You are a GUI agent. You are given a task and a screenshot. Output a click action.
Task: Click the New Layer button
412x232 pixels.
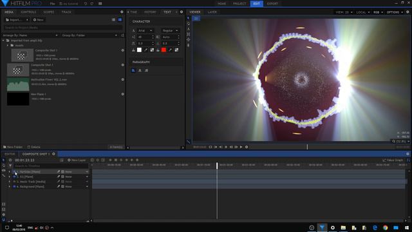click(77, 160)
